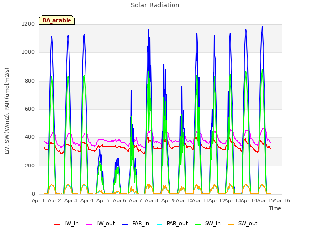The image size is (311, 233).
Task: Click the Y-axis title LW, SW, PAR
Action: click(7, 111)
